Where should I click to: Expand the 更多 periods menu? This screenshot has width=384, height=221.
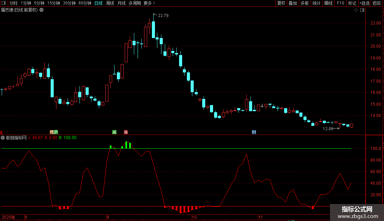[x=149, y=3]
